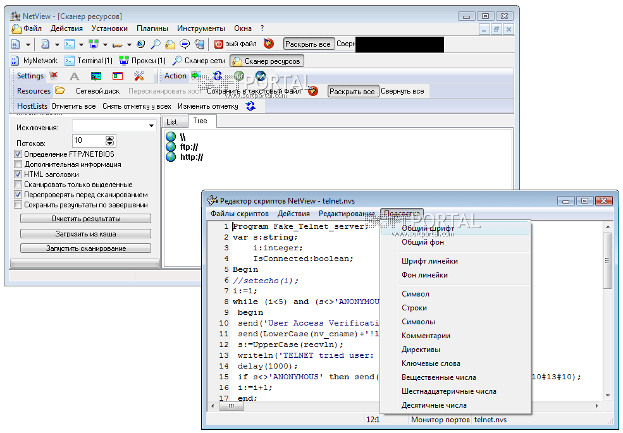Click the script editor horizontal scrollbar thumb
The height and width of the screenshot is (433, 623).
[x=231, y=406]
